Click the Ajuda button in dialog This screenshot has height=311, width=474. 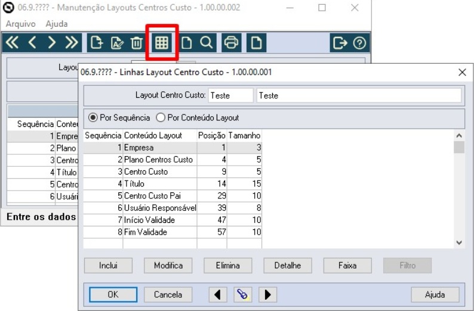[x=435, y=294]
